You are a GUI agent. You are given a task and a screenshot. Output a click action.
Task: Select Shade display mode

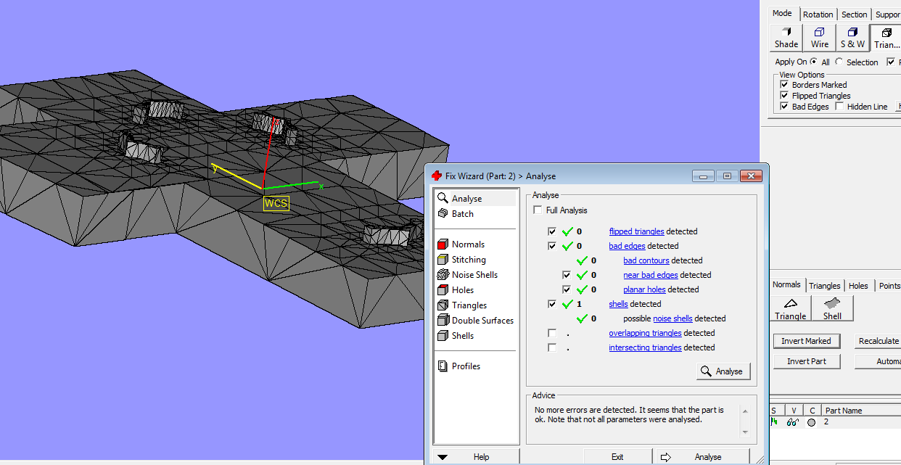[x=786, y=38]
